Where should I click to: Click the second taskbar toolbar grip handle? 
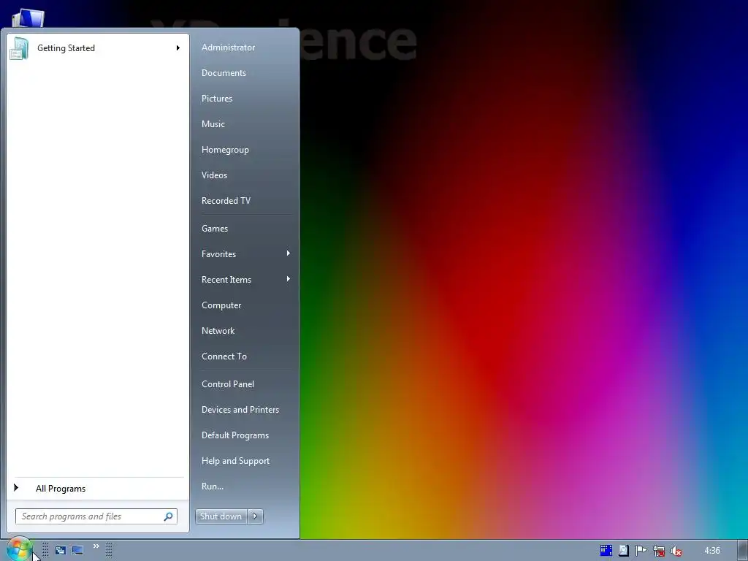(x=109, y=550)
